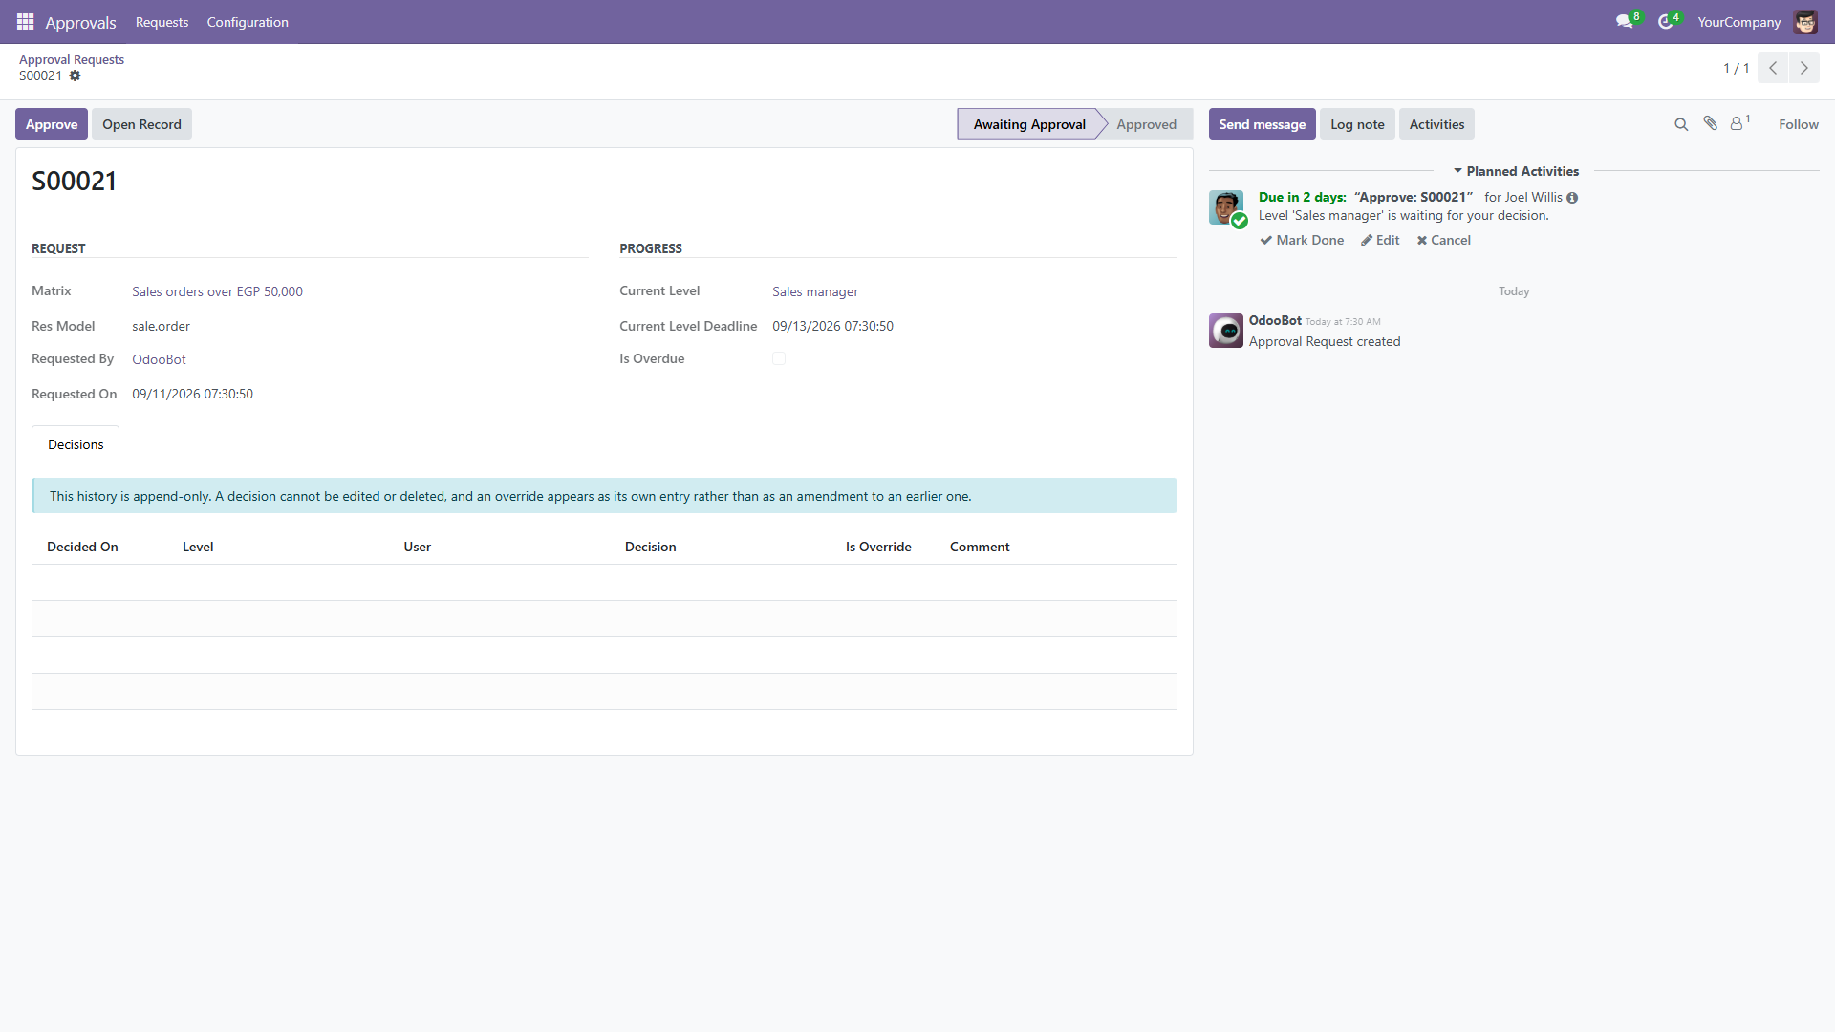Open the OdooBot requester link
The width and height of the screenshot is (1835, 1032).
[x=159, y=359]
